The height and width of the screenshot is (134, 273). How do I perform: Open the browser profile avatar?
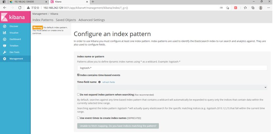[261, 8]
